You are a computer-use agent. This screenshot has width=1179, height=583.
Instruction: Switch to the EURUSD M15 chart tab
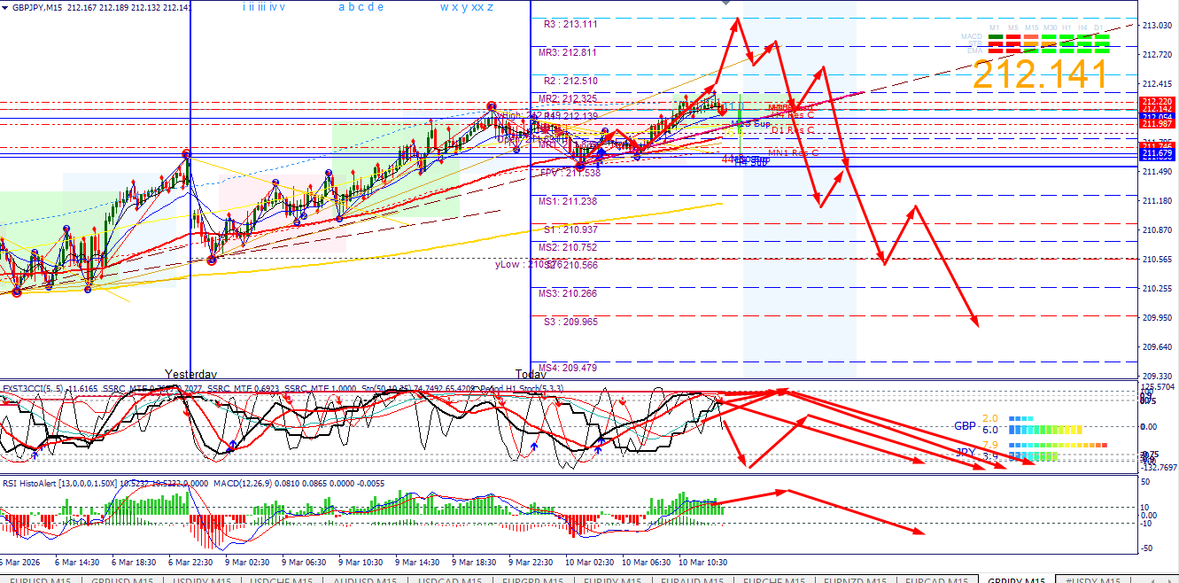click(41, 579)
